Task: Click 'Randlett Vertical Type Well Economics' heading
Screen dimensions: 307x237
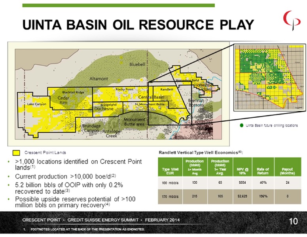Action: coord(201,152)
